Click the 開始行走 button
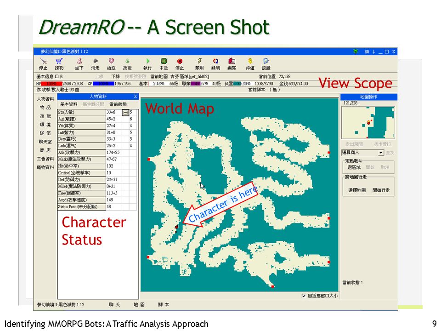 point(381,190)
